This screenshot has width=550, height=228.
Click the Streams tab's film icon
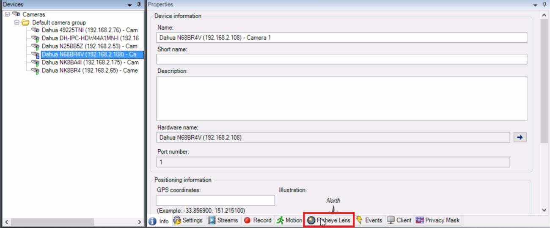[x=212, y=220]
